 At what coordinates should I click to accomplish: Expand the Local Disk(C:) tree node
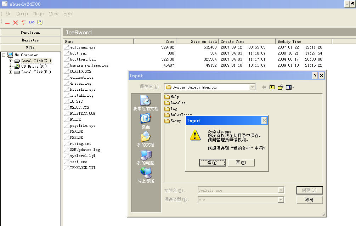point(11,61)
